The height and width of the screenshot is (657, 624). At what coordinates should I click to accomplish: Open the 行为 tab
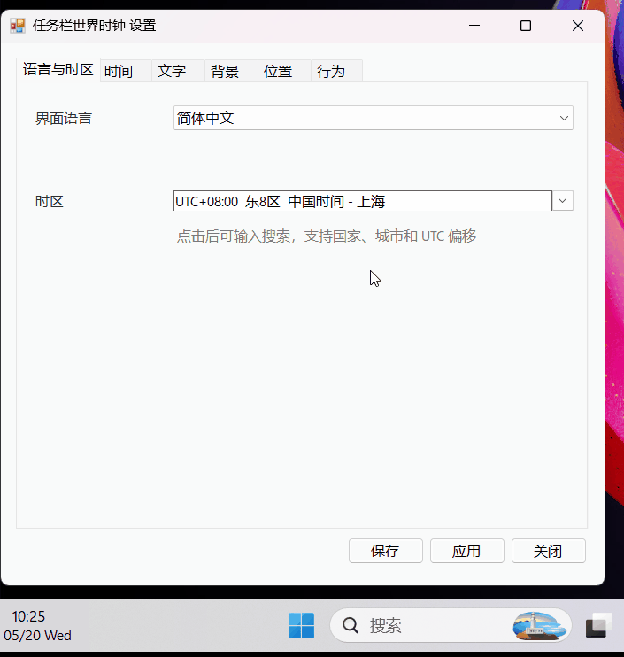click(336, 71)
